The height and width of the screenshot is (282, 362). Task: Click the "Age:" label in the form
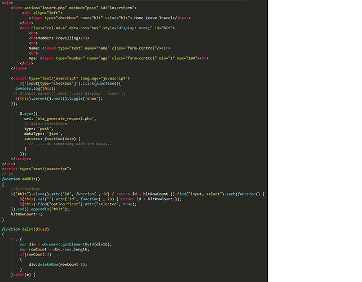click(33, 58)
